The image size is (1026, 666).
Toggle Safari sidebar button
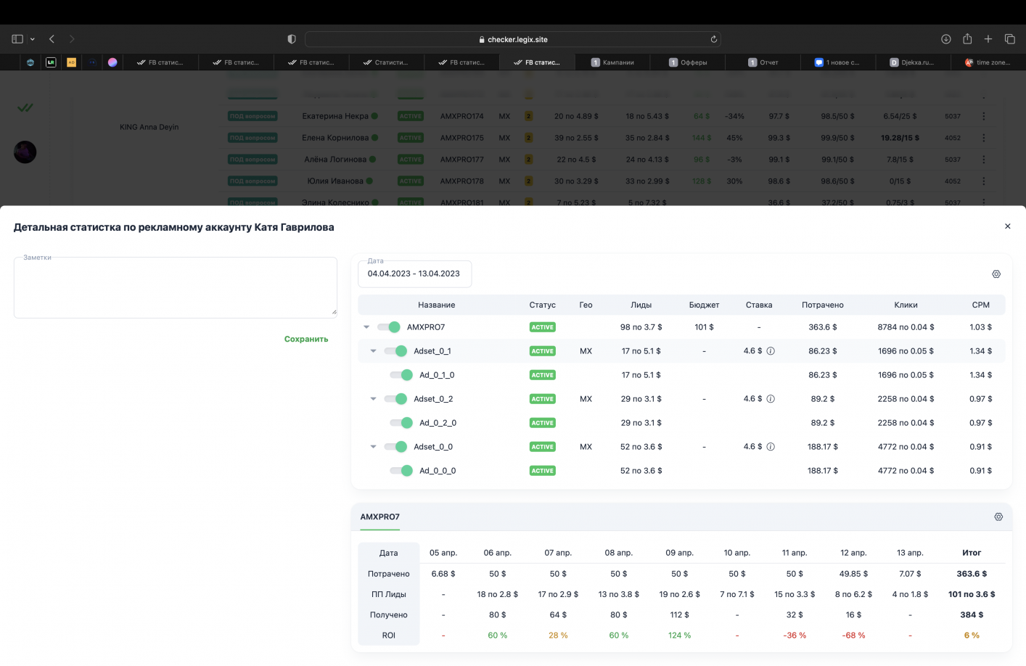click(17, 39)
